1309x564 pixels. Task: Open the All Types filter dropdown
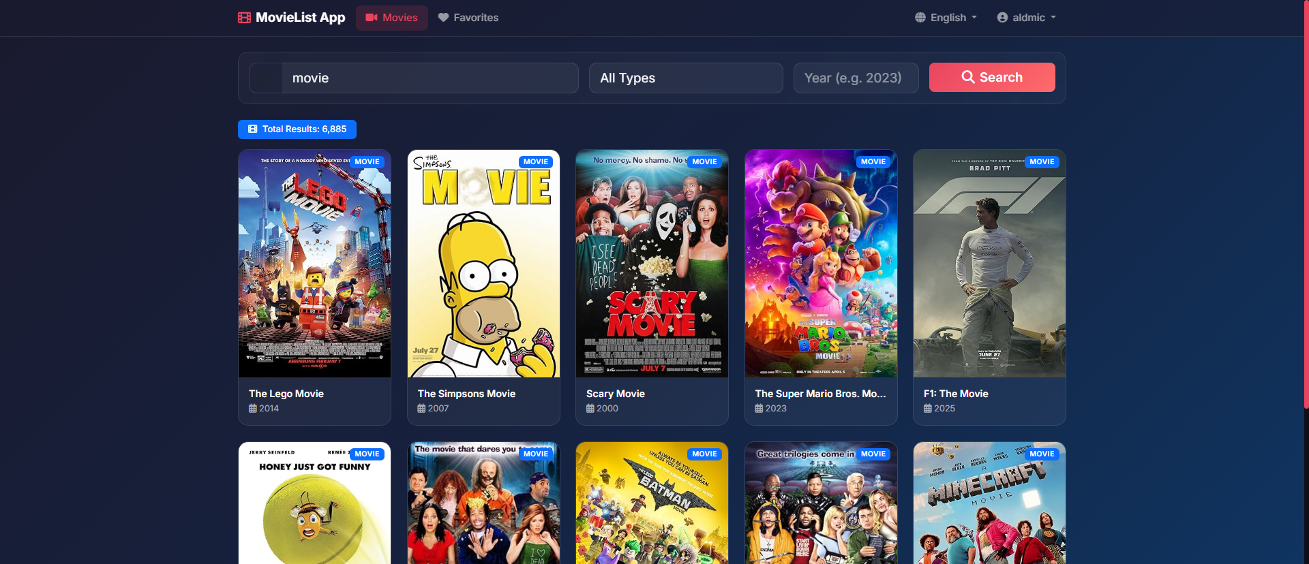[x=686, y=78]
